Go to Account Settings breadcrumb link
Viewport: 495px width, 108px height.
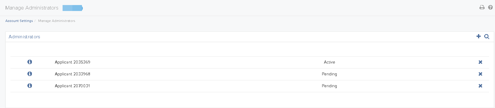tap(19, 21)
